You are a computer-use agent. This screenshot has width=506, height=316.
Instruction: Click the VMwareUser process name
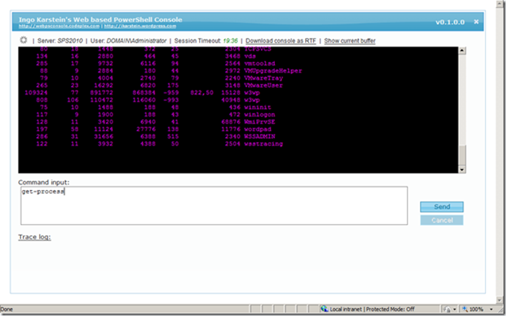pyautogui.click(x=263, y=86)
